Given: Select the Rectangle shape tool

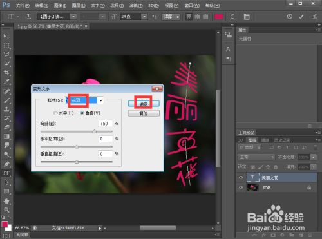Looking at the screenshot, I should pos(6,191).
